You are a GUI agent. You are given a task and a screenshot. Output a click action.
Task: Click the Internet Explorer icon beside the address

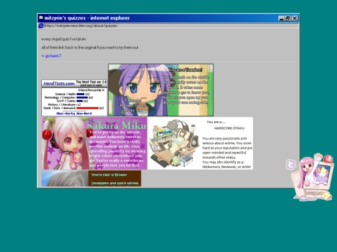(41, 26)
